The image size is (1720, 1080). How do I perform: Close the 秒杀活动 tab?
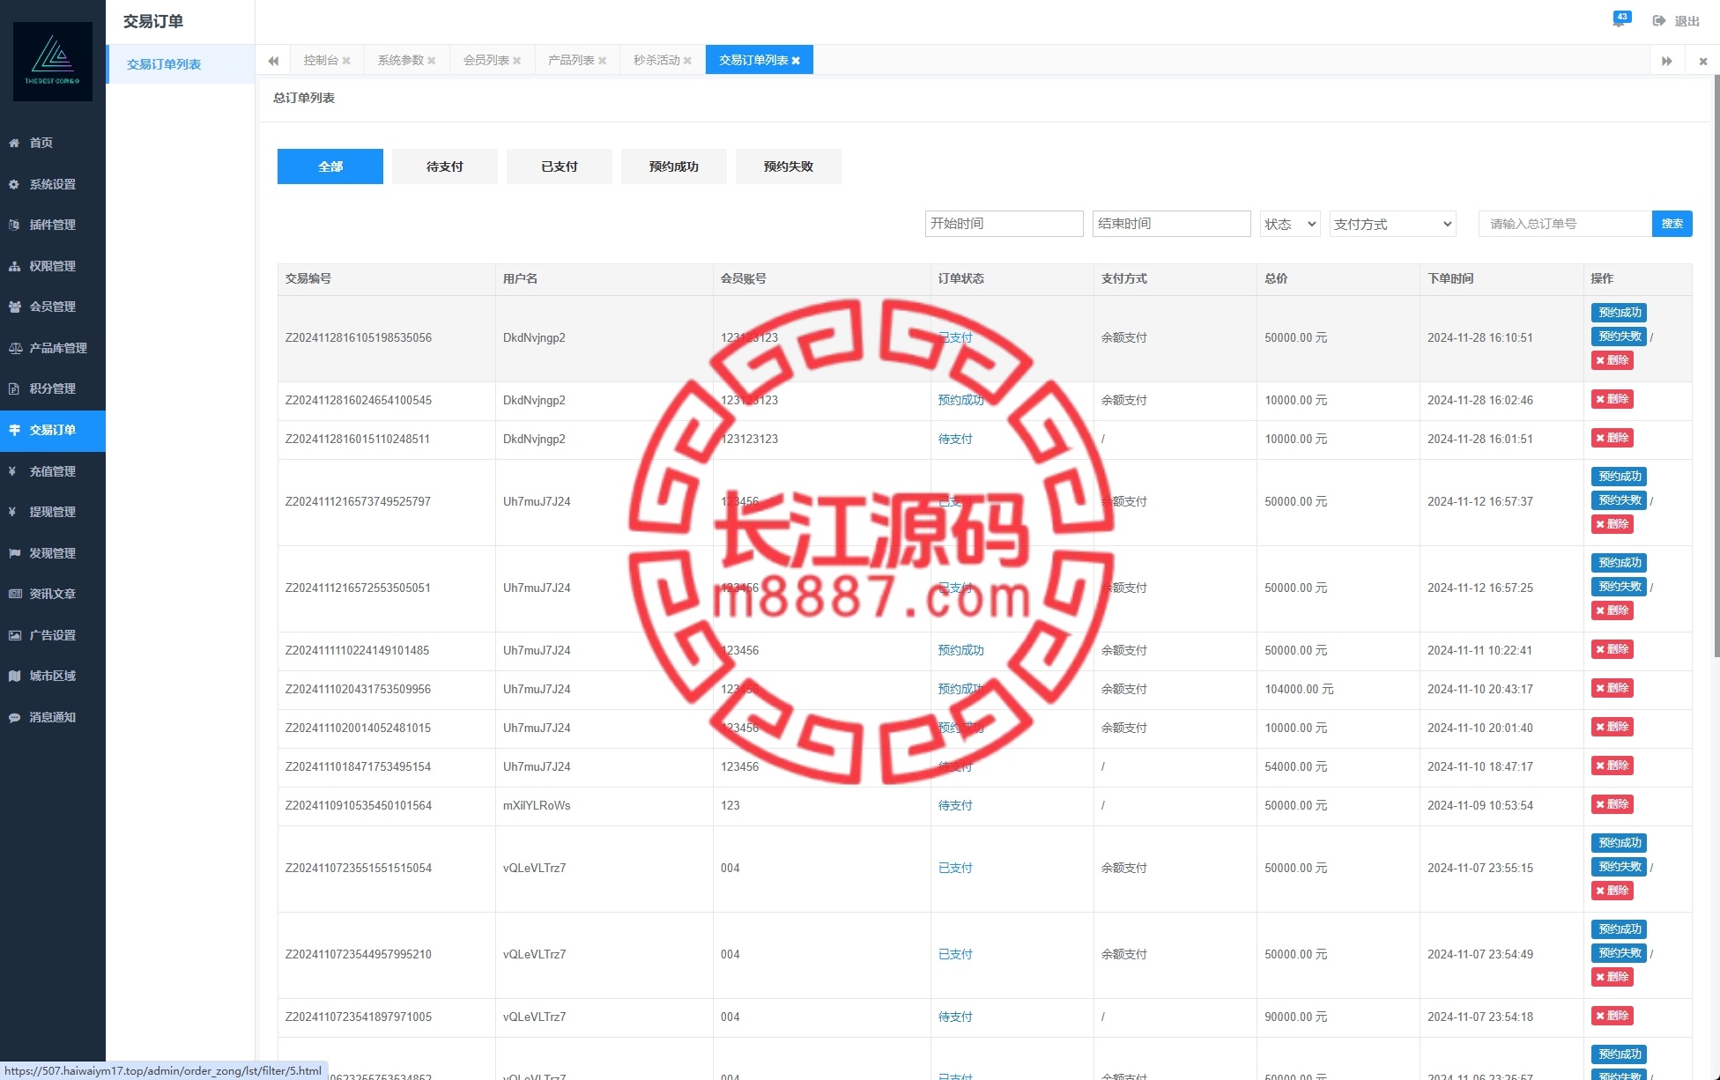[x=687, y=61]
